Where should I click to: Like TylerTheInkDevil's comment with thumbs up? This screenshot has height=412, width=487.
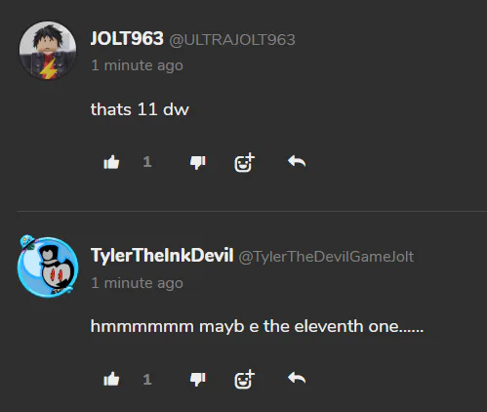pos(111,379)
